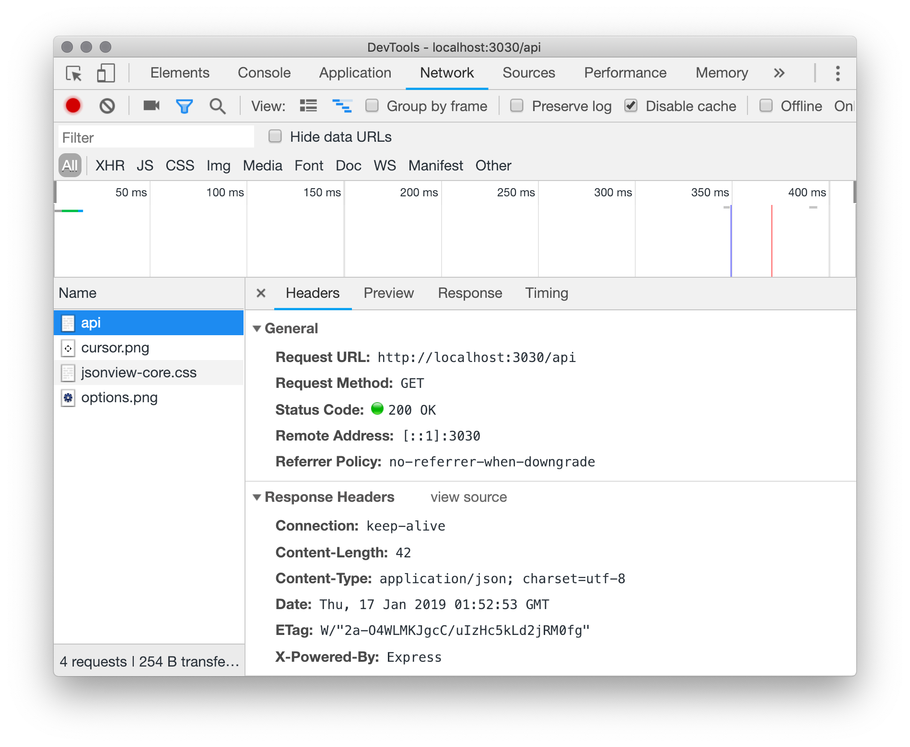Check the Hide data URLs checkbox
Screen dimensions: 910x747
tap(275, 136)
